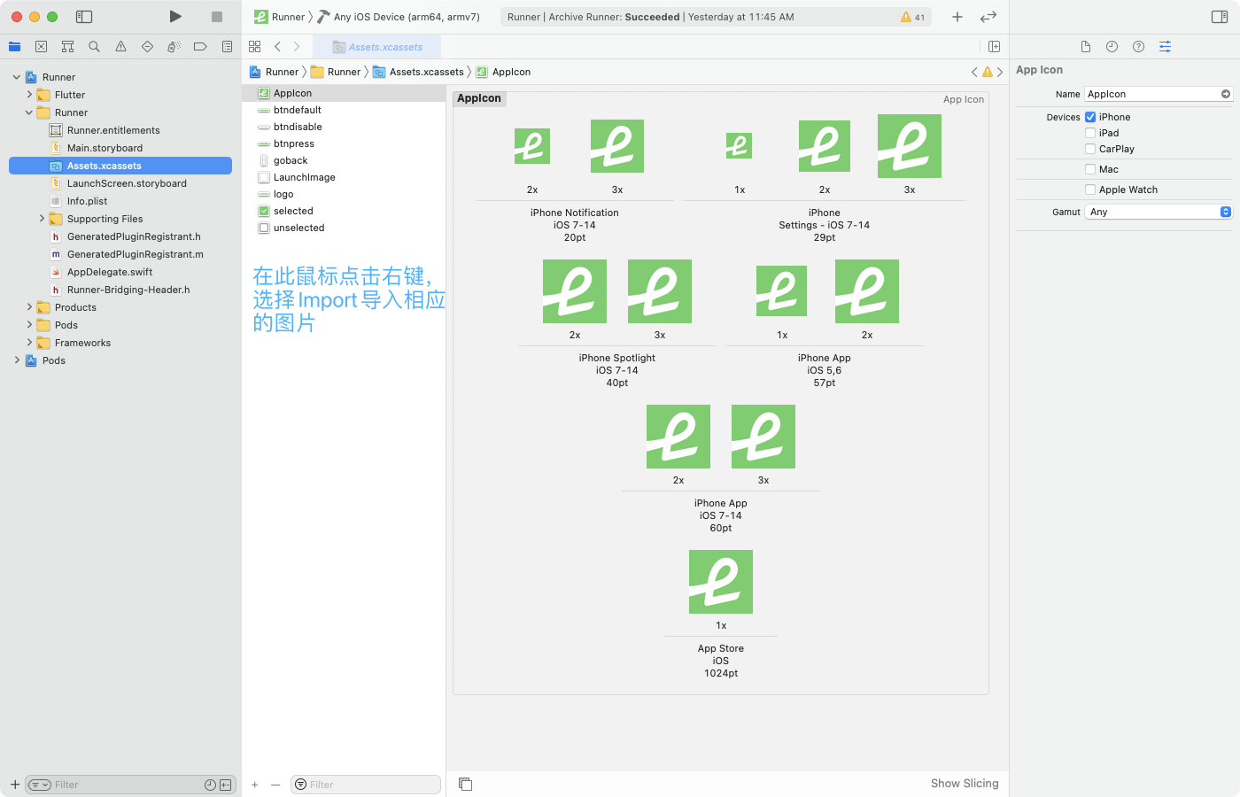
Task: Go forward in editor history
Action: [297, 47]
